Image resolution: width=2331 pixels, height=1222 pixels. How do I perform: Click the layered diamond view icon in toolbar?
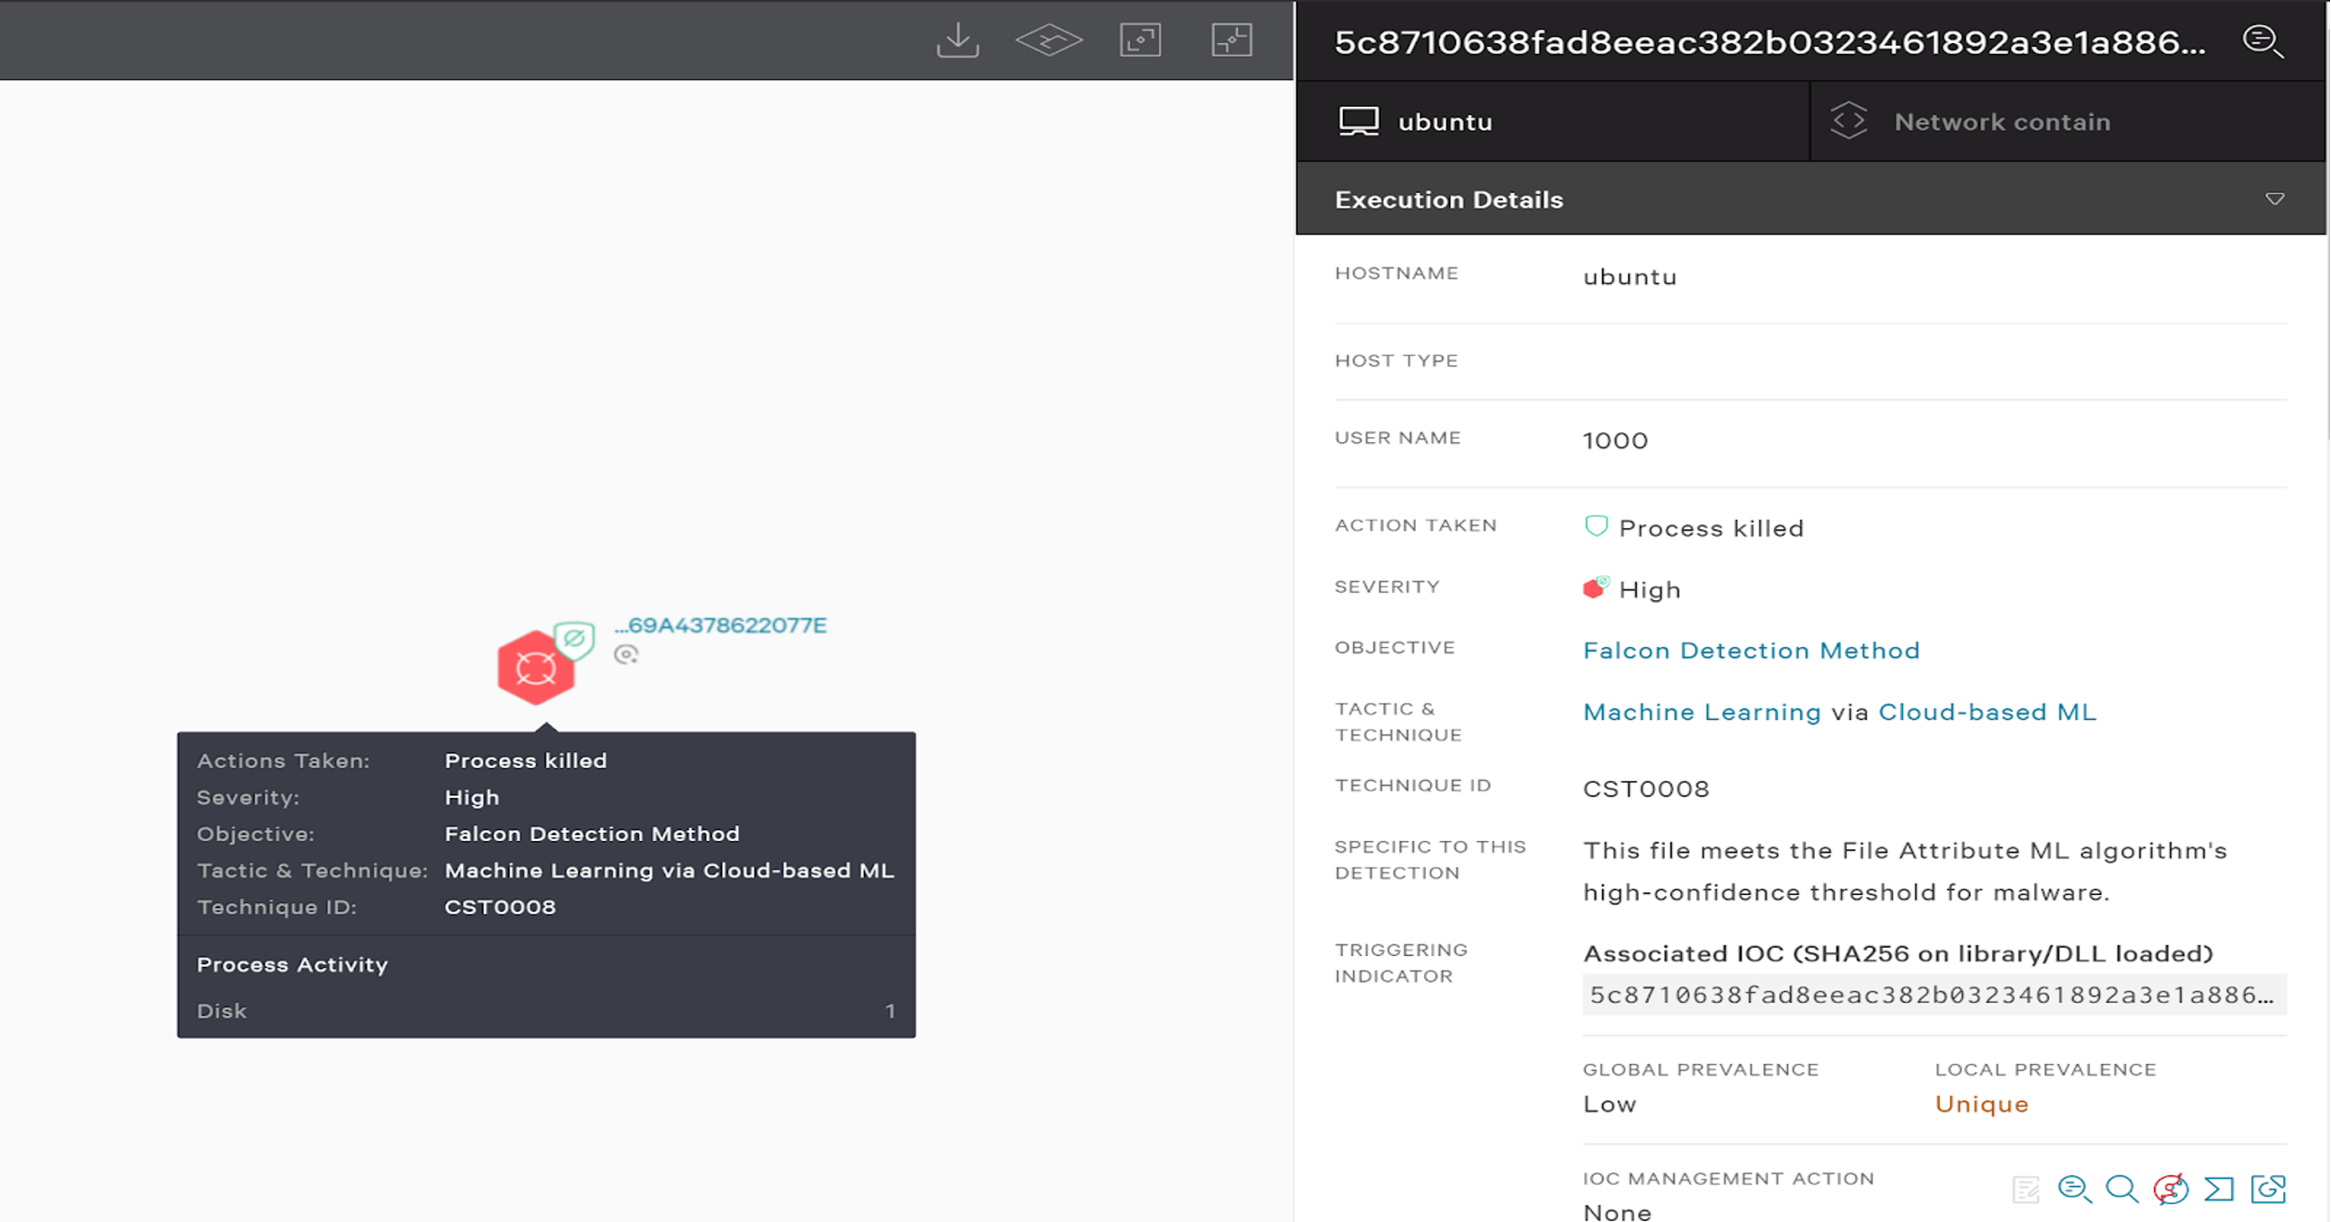[x=1049, y=40]
